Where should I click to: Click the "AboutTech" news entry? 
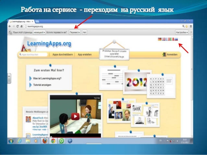click(38, 118)
